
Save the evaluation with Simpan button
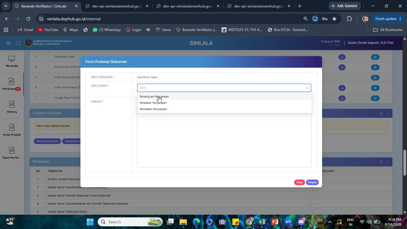312,182
